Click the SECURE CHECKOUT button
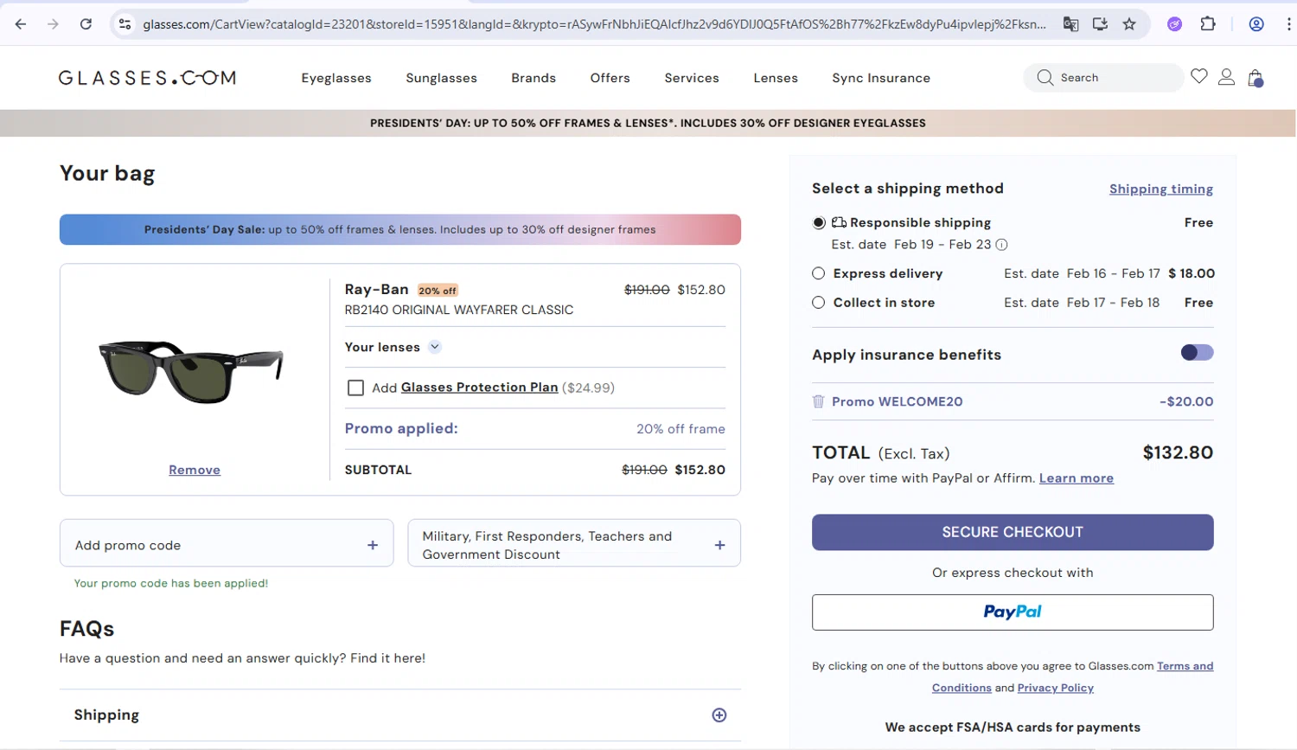Viewport: 1297px width, 750px height. (1013, 532)
